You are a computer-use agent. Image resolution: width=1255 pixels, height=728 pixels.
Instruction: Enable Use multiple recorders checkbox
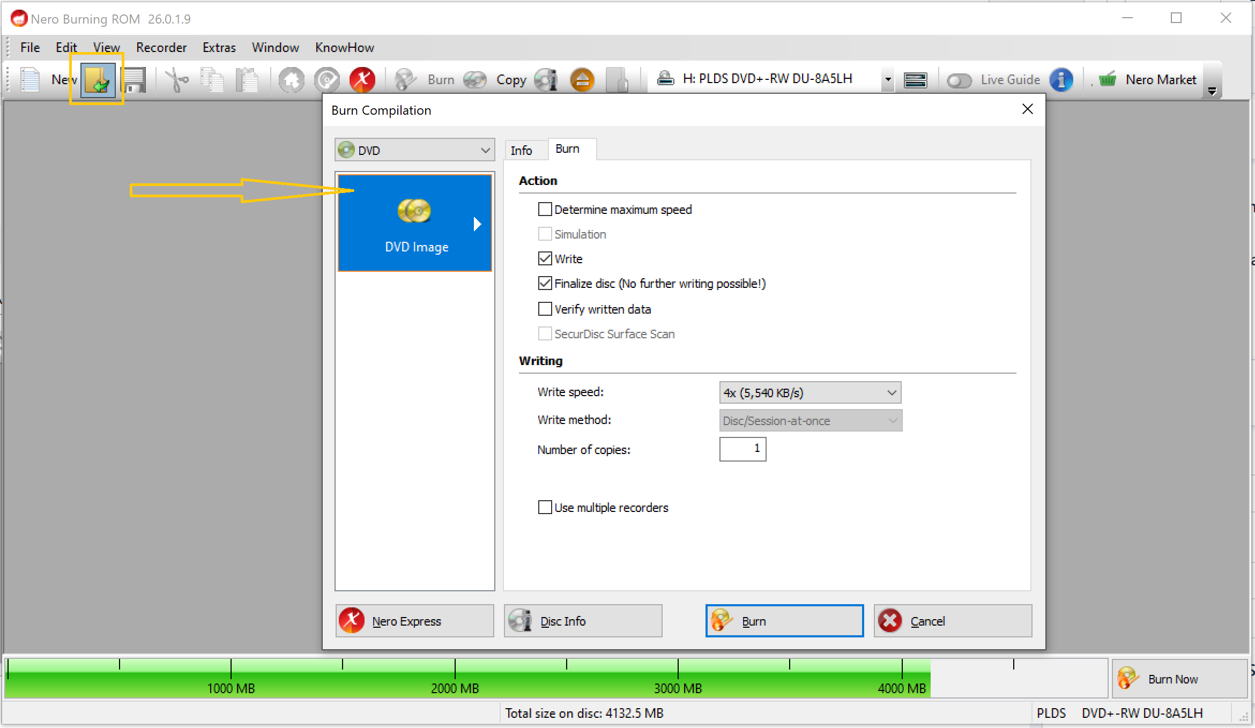point(545,507)
